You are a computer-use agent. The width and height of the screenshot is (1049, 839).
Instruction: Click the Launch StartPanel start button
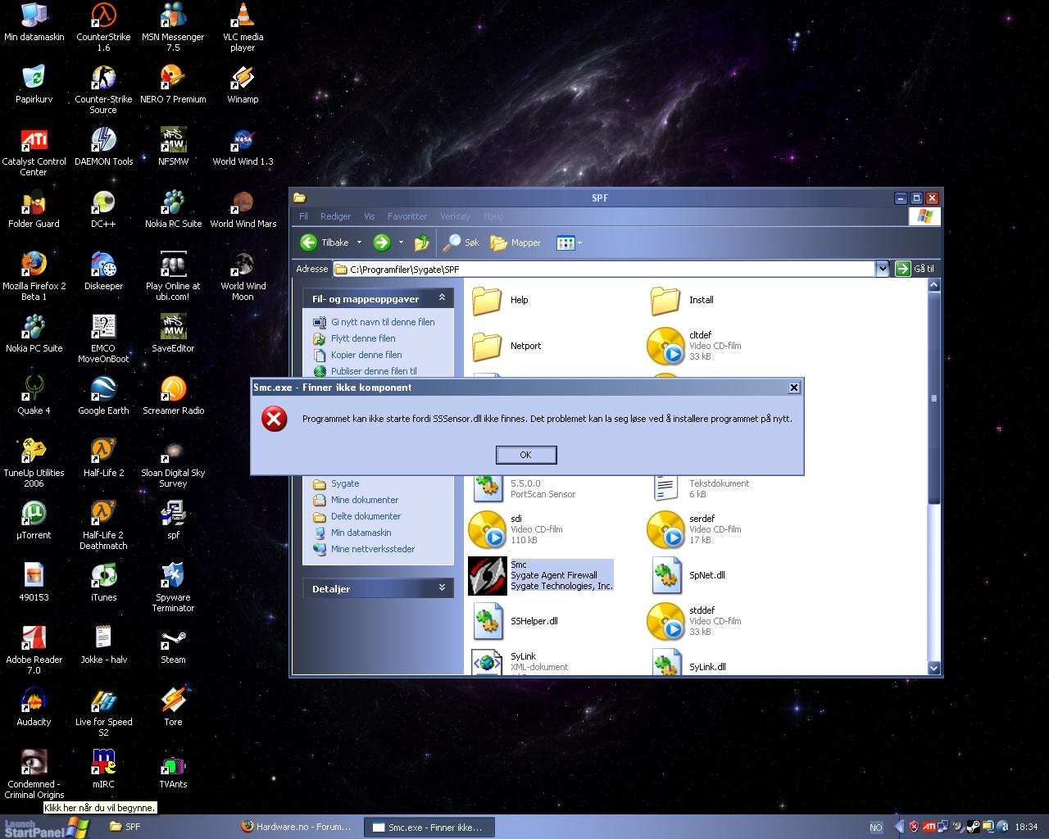tap(44, 828)
